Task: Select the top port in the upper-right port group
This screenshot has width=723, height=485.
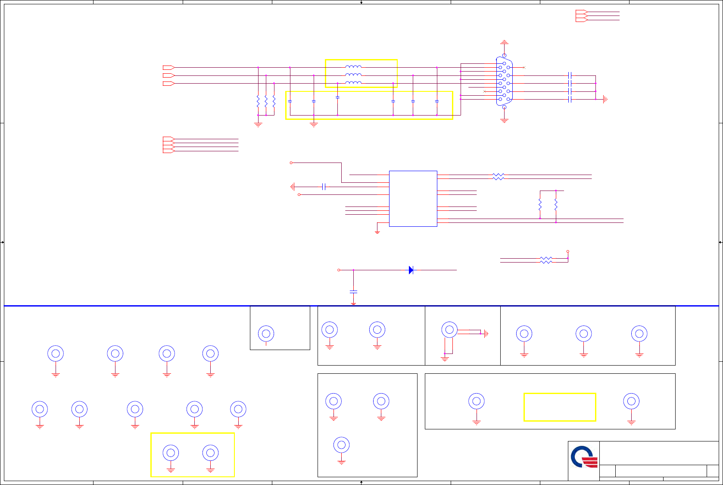Action: click(582, 12)
